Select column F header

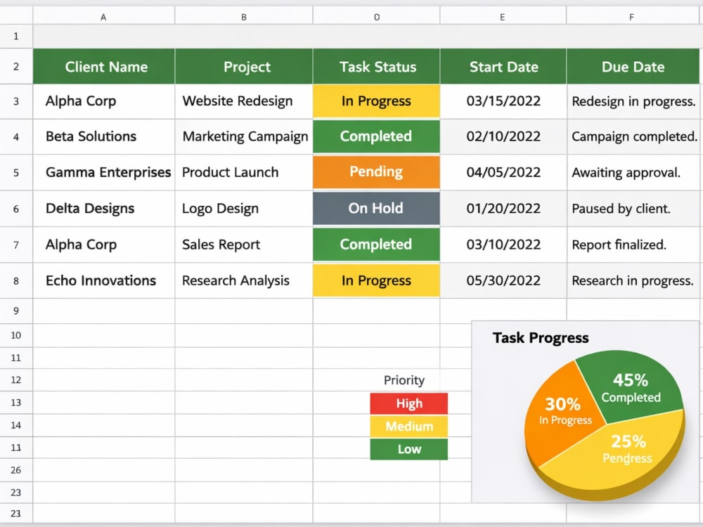(632, 17)
